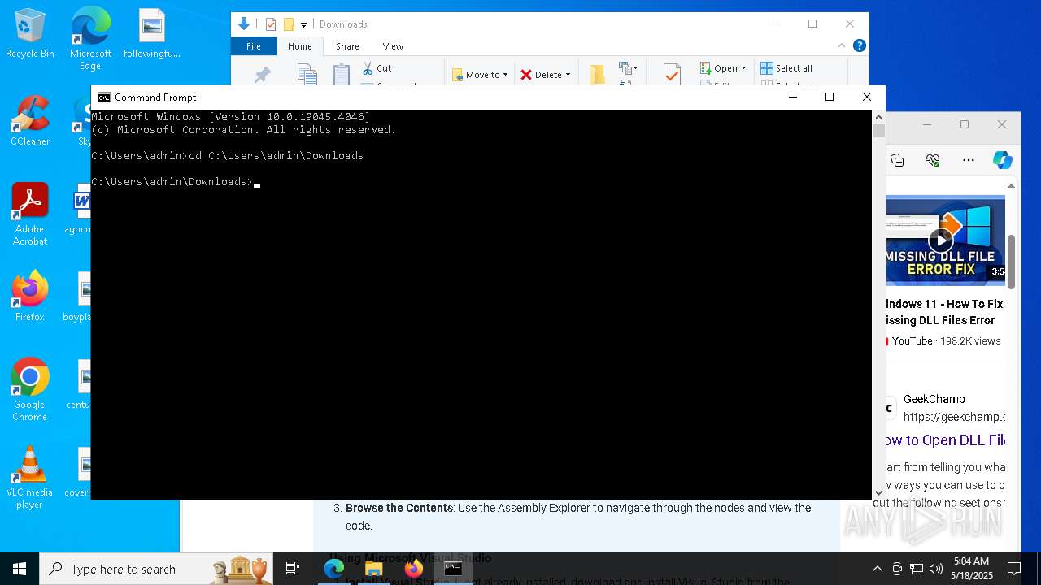Select the followingfu... image file on the desktop

(x=152, y=33)
